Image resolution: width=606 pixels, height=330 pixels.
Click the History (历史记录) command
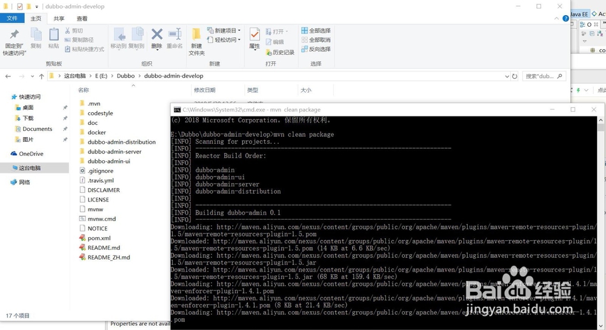(x=280, y=52)
